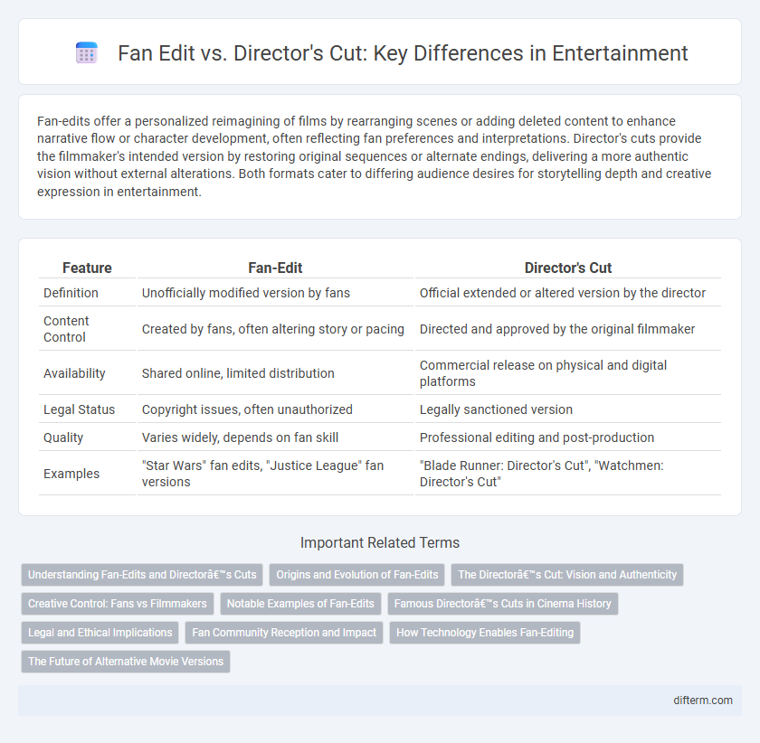Open 'The Future of Alternative Movie Versions' tag
Image resolution: width=760 pixels, height=743 pixels.
pos(126,662)
